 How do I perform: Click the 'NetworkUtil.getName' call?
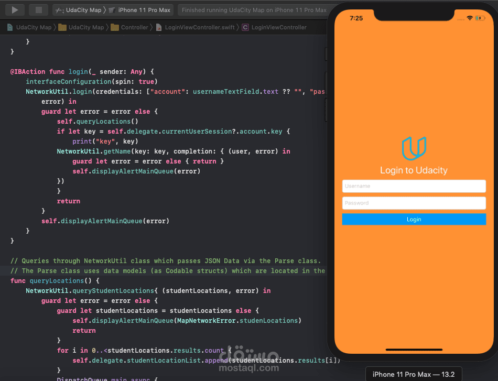tap(94, 151)
